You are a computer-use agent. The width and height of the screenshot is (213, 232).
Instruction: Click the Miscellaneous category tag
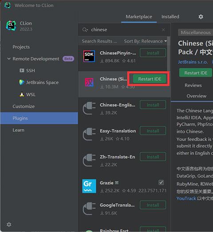pyautogui.click(x=195, y=32)
